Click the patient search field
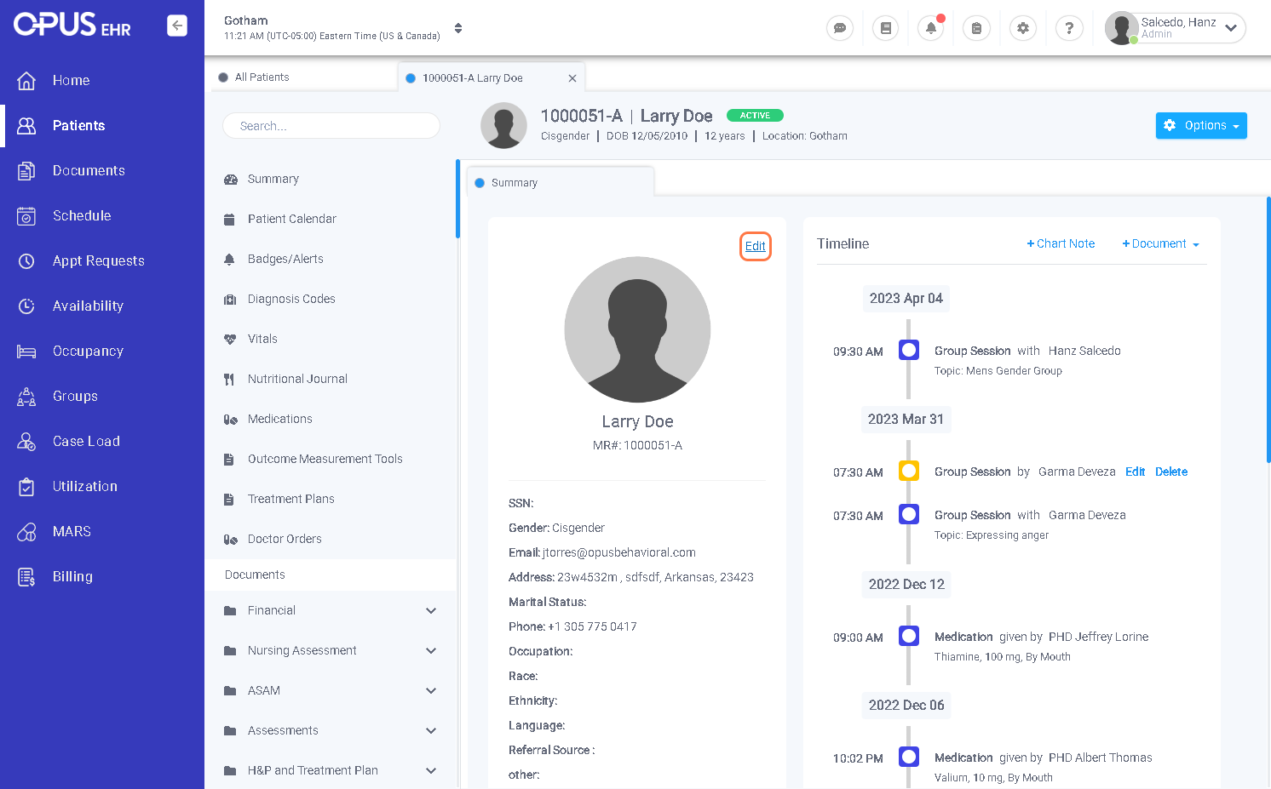Screen dimensions: 1271x789 pos(331,125)
